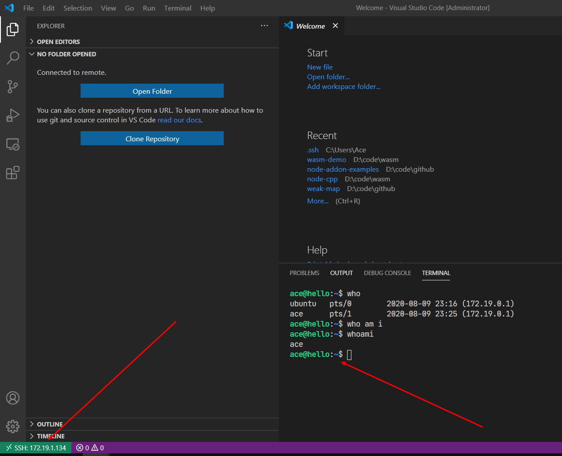
Task: Open the Go menu
Action: click(129, 8)
